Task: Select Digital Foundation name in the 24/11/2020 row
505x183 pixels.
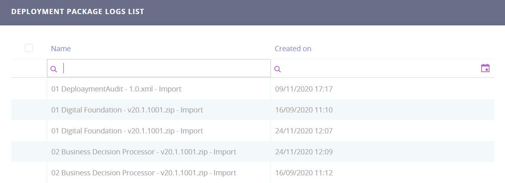Action: coord(127,131)
